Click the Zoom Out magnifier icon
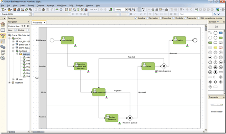The height and width of the screenshot is (134, 226). [134, 10]
